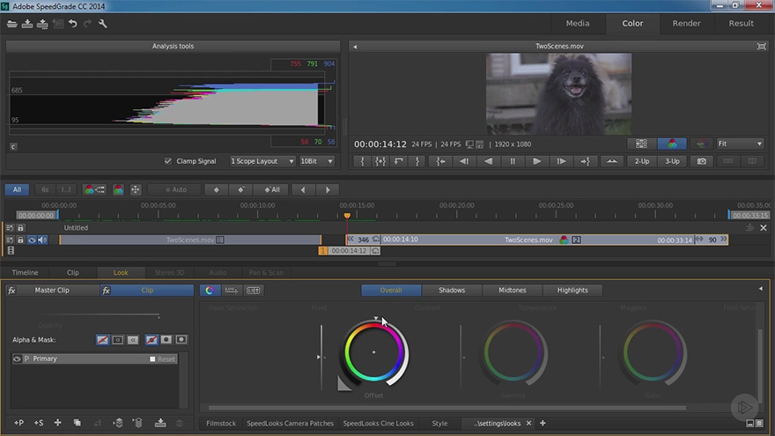Step back one frame
This screenshot has height=436, width=775.
[464, 161]
